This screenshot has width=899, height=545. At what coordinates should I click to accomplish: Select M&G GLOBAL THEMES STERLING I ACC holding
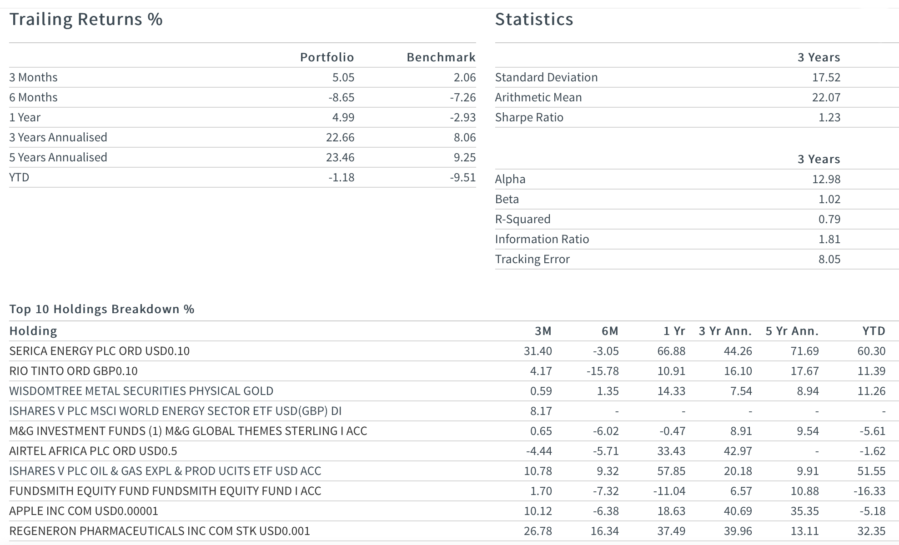(x=188, y=431)
